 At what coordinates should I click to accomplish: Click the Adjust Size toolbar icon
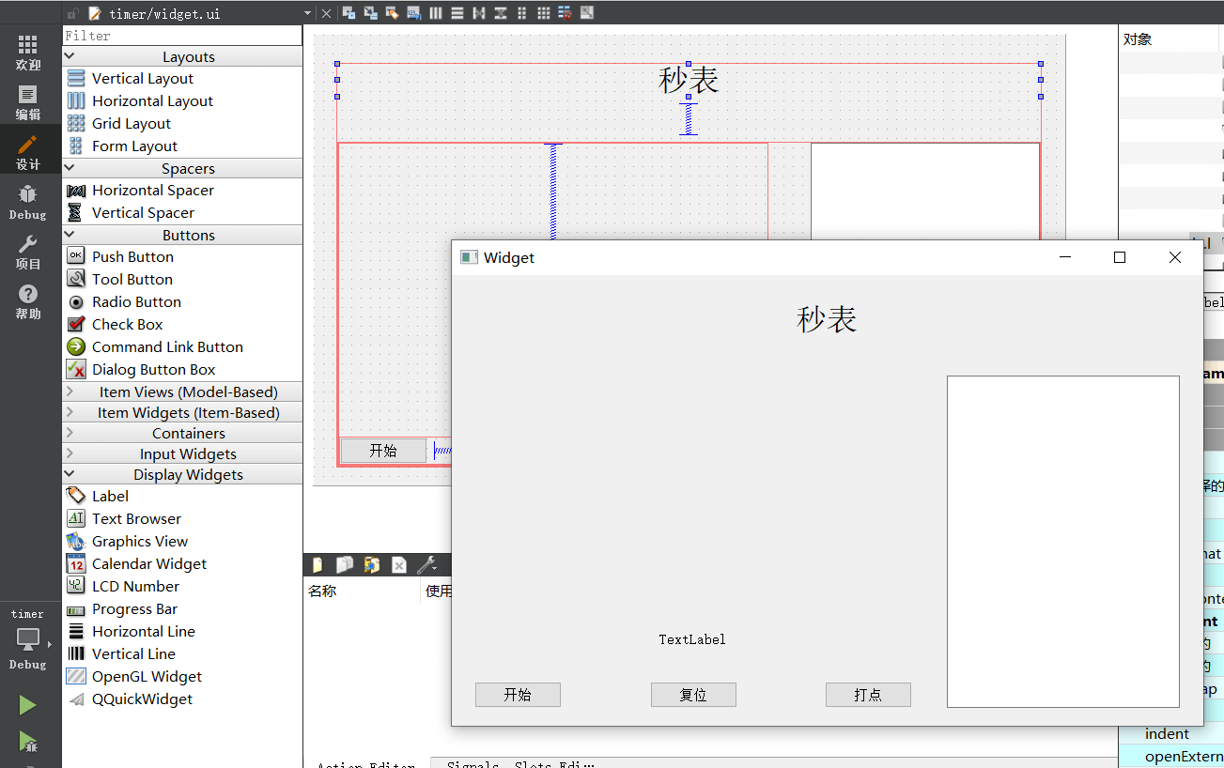tap(587, 13)
